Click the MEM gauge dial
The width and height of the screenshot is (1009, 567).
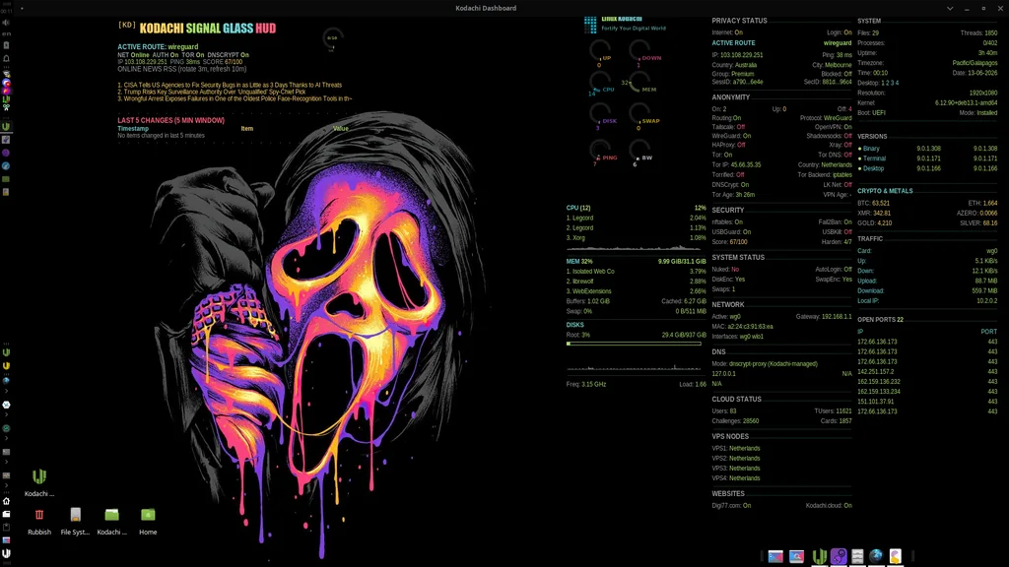pos(639,82)
